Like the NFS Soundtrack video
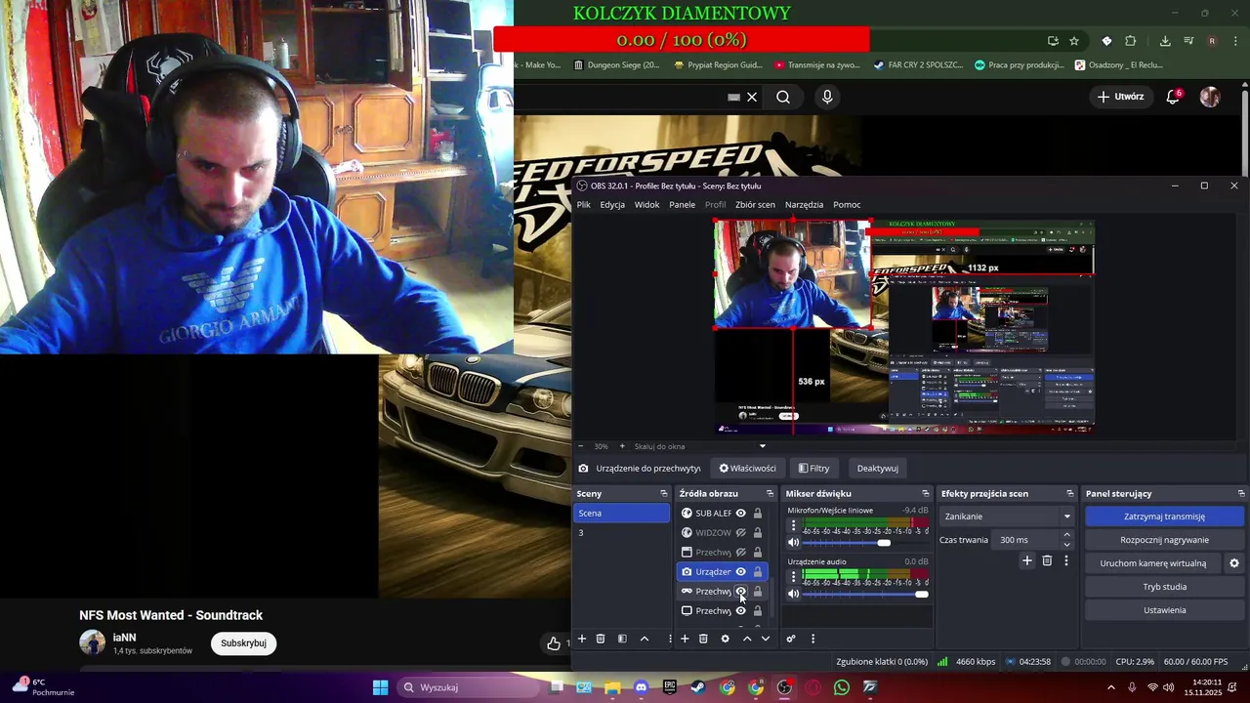 554,642
